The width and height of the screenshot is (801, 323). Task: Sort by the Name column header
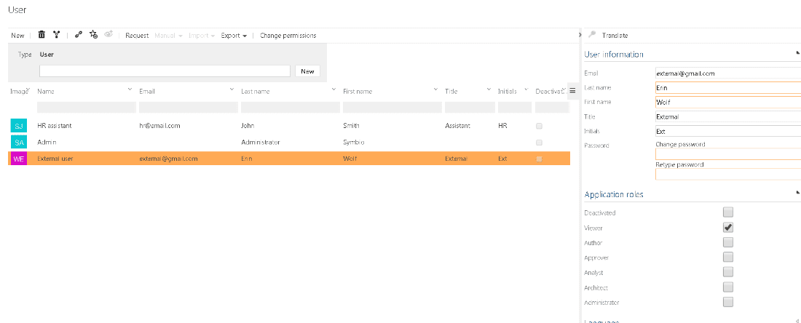click(45, 92)
